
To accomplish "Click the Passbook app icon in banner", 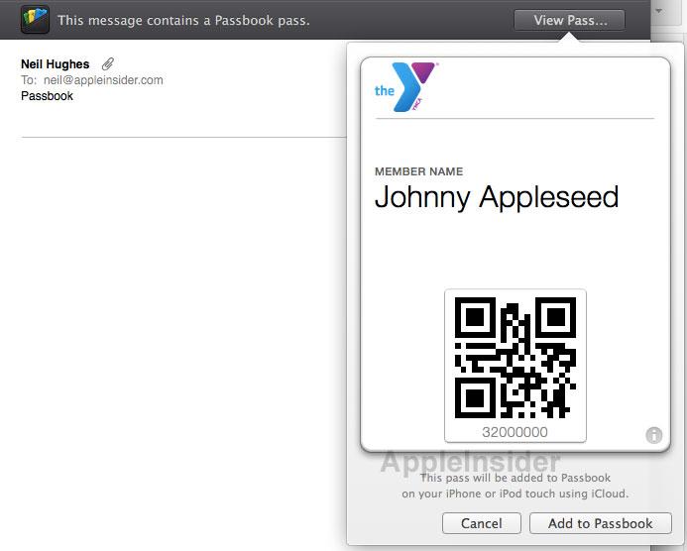I will 35,20.
